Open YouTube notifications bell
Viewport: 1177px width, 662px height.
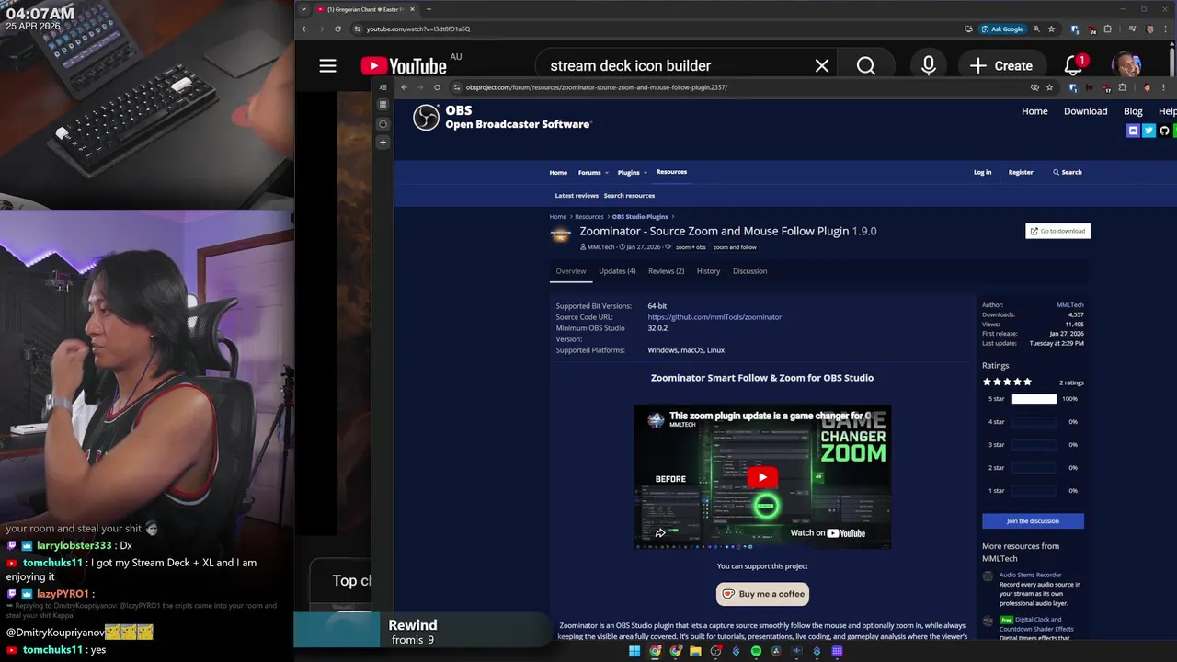tap(1073, 65)
